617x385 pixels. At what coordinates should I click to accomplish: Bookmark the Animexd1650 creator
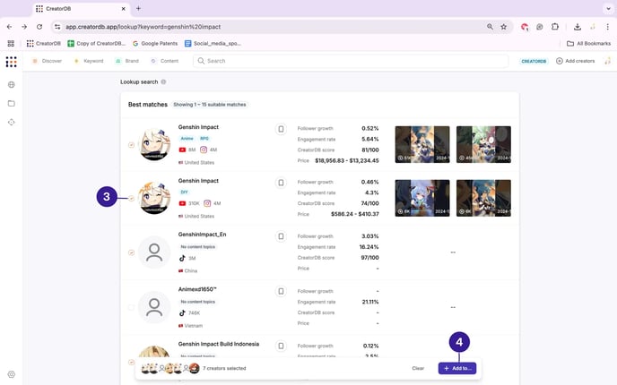(x=281, y=291)
